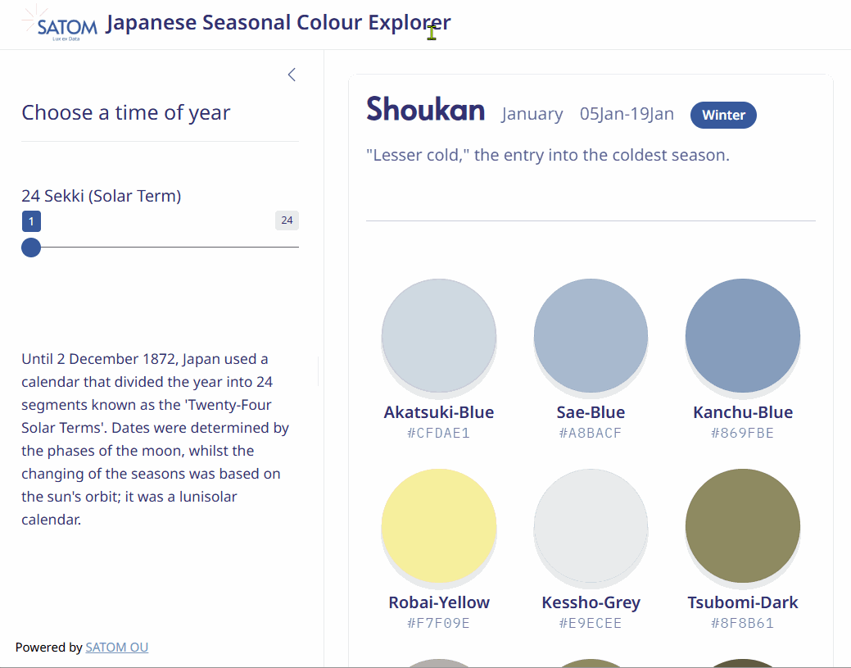
Task: Select the Tsubomi-Dark colour swatch
Action: click(742, 525)
